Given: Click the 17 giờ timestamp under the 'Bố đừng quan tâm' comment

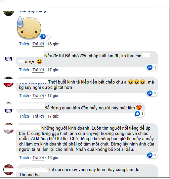Looking at the screenshot, I should tap(53, 116).
